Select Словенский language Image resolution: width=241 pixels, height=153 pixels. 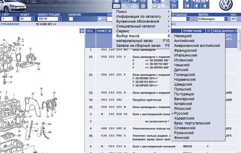(198, 128)
